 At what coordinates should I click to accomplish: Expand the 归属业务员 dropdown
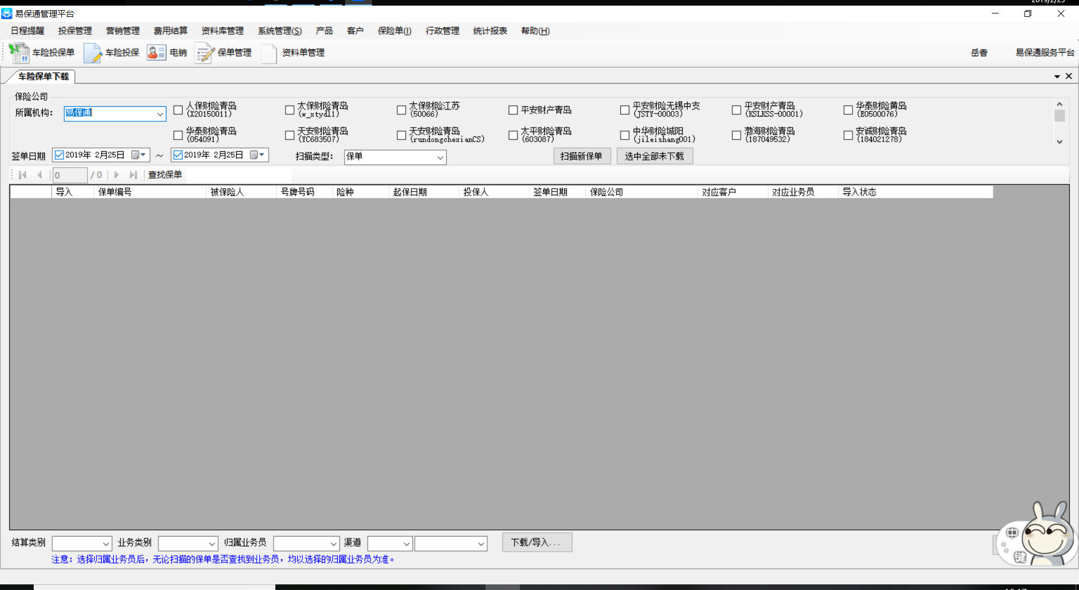click(333, 543)
